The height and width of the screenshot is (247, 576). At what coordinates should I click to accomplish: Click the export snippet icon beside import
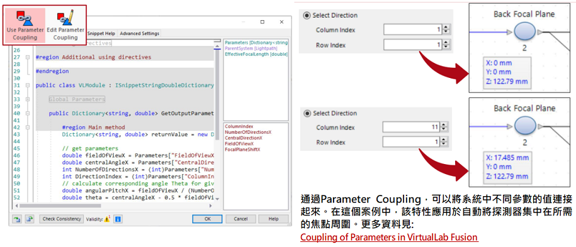[30, 219]
